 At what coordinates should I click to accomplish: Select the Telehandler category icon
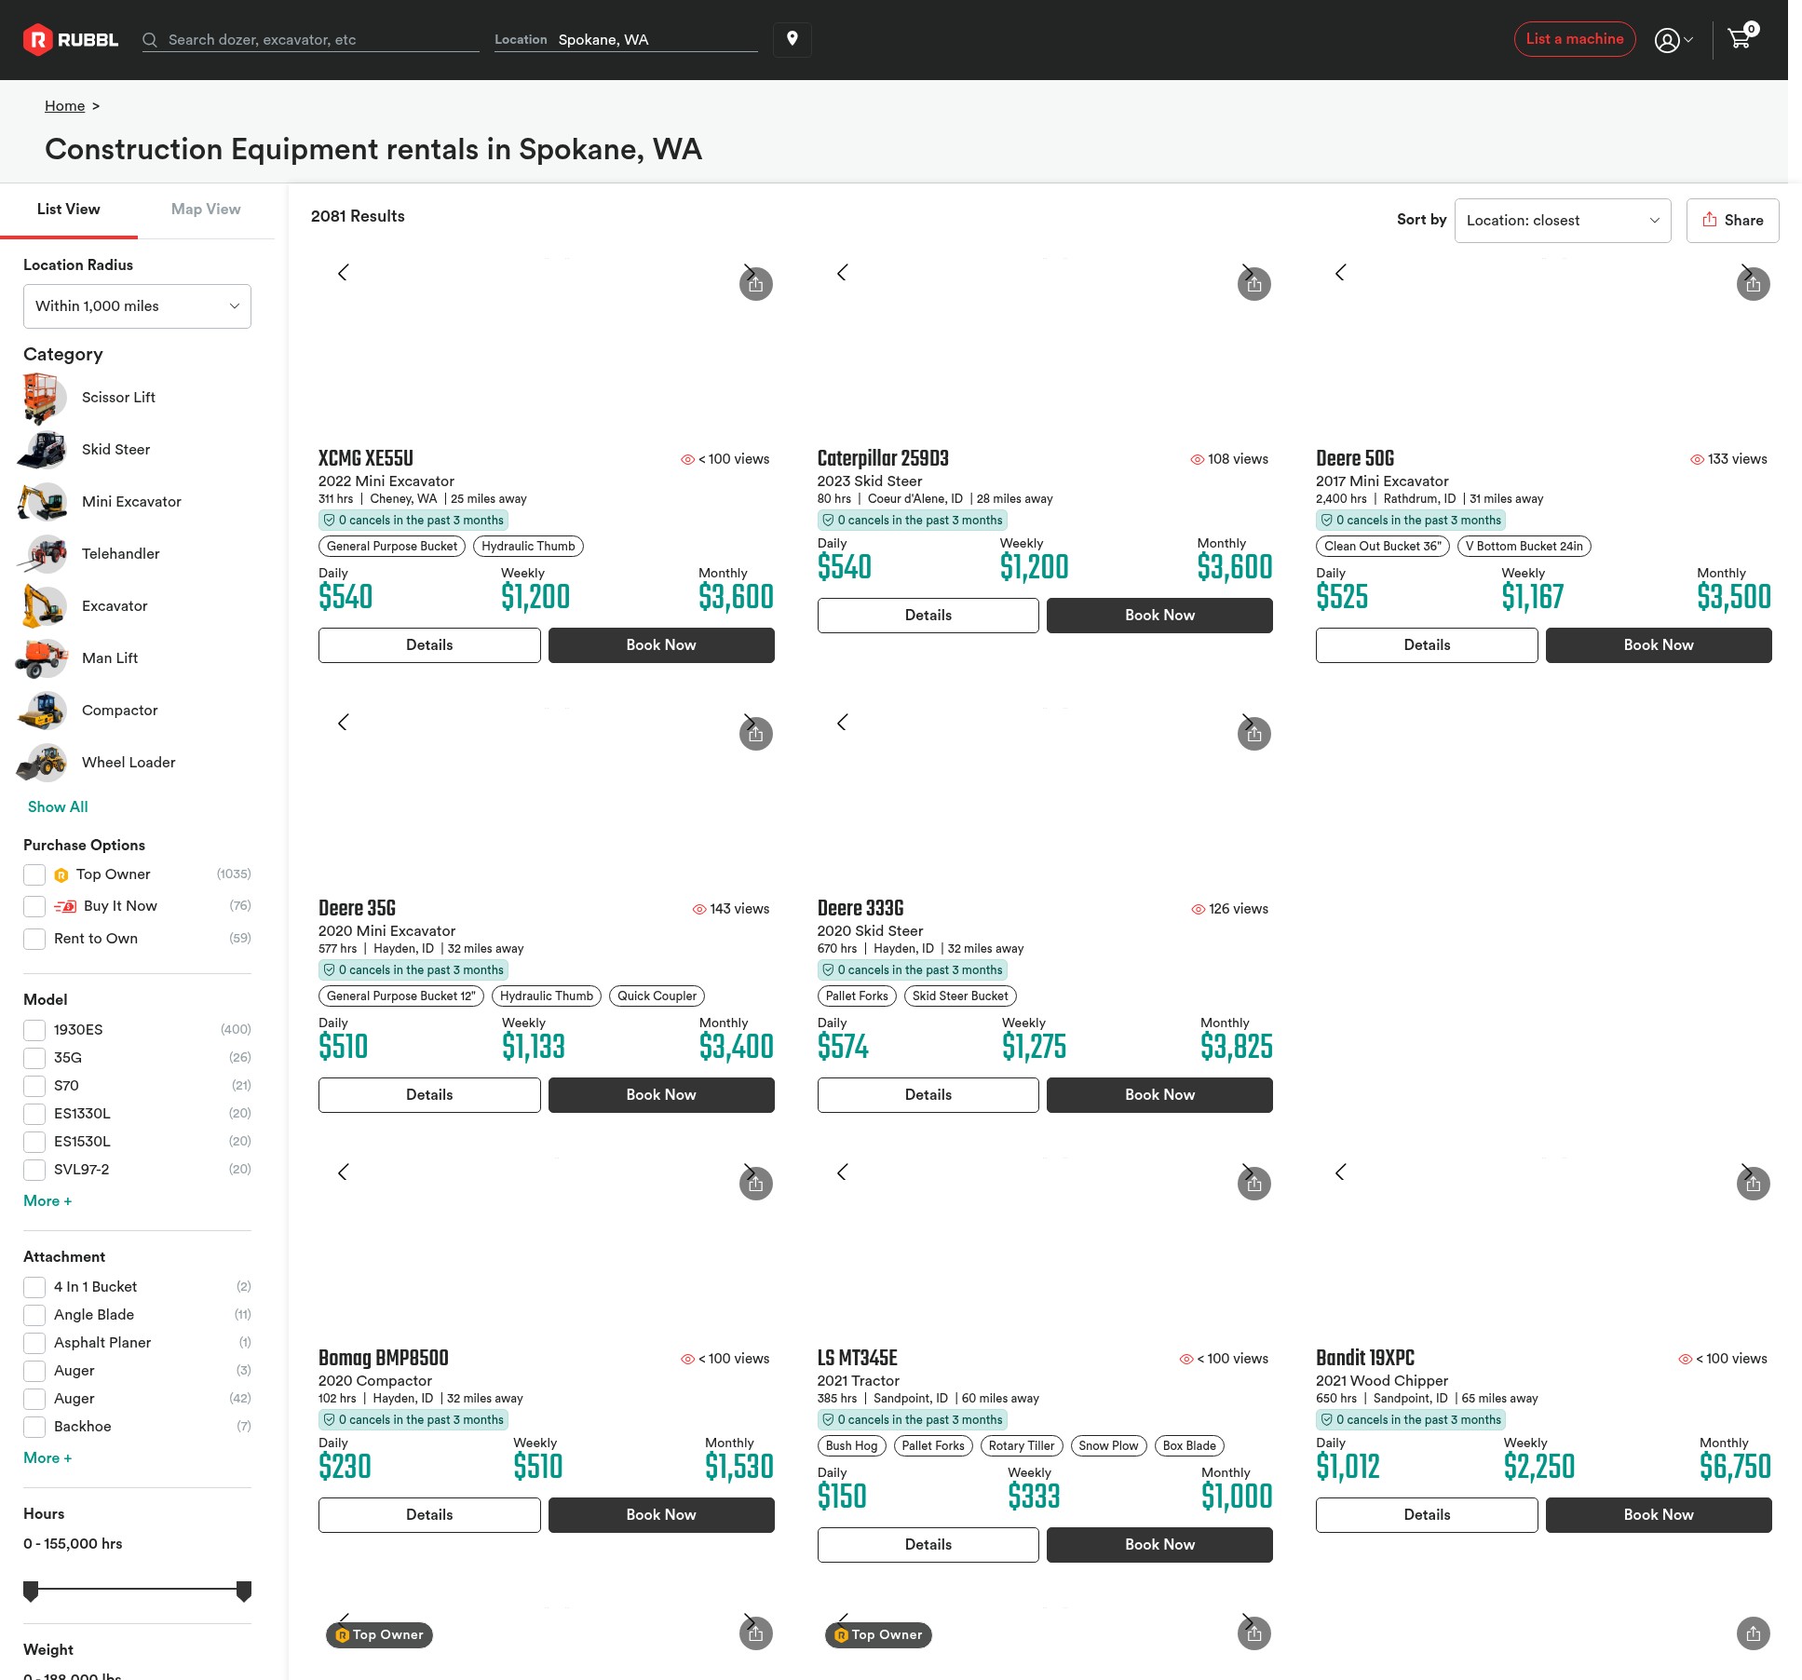click(43, 554)
